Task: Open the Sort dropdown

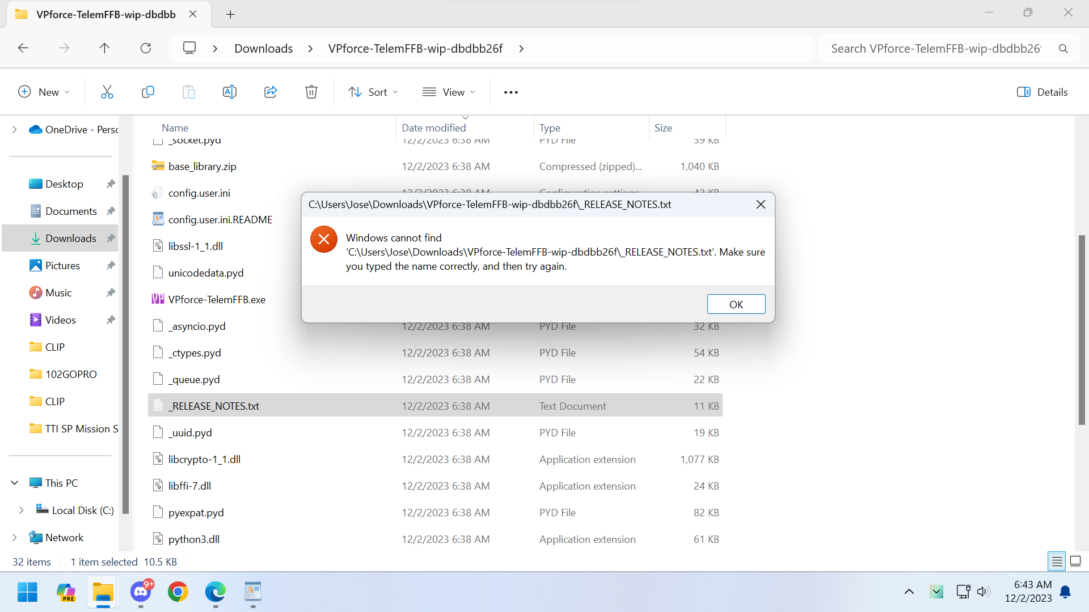Action: tap(373, 92)
